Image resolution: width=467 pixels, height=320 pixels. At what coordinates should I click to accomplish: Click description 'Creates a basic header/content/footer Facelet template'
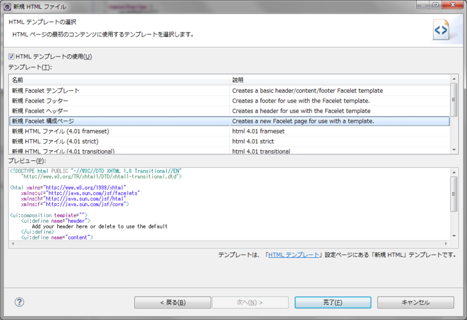pyautogui.click(x=308, y=90)
